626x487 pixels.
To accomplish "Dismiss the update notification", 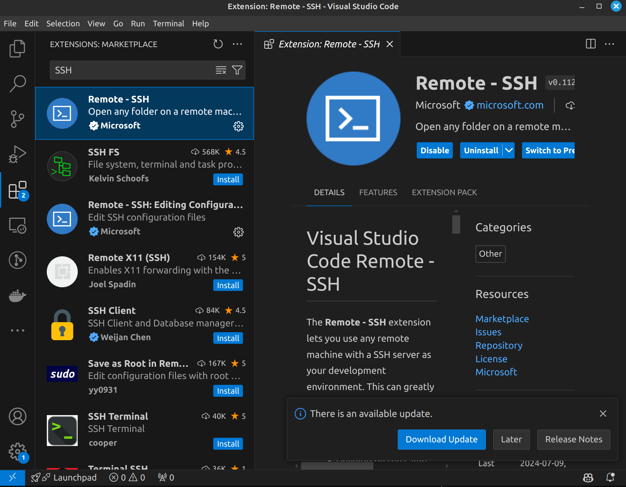I will pos(603,414).
